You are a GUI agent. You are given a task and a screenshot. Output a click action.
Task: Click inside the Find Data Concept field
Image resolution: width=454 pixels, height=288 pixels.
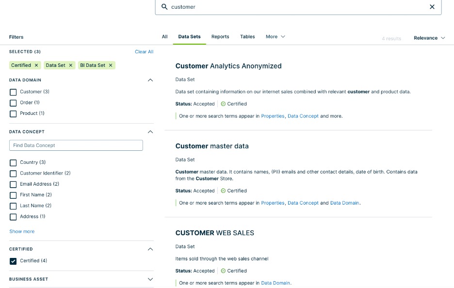pyautogui.click(x=76, y=145)
